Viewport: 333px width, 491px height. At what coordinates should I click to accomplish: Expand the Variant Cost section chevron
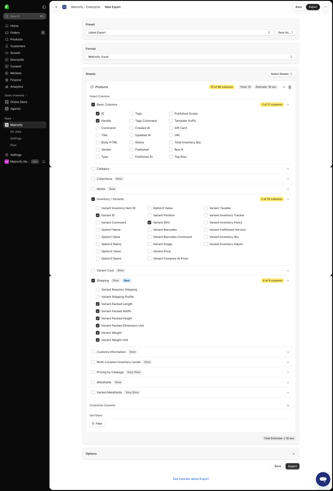pos(288,270)
